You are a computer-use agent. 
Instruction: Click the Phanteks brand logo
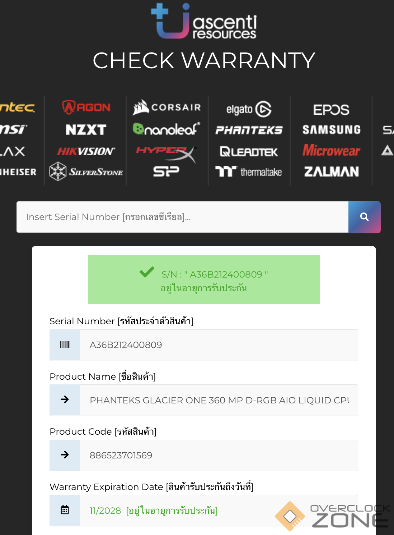pos(249,130)
